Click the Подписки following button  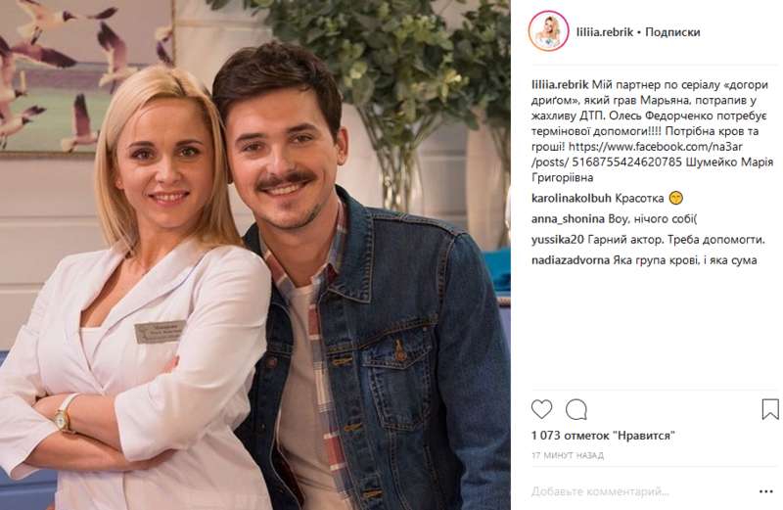pyautogui.click(x=672, y=32)
